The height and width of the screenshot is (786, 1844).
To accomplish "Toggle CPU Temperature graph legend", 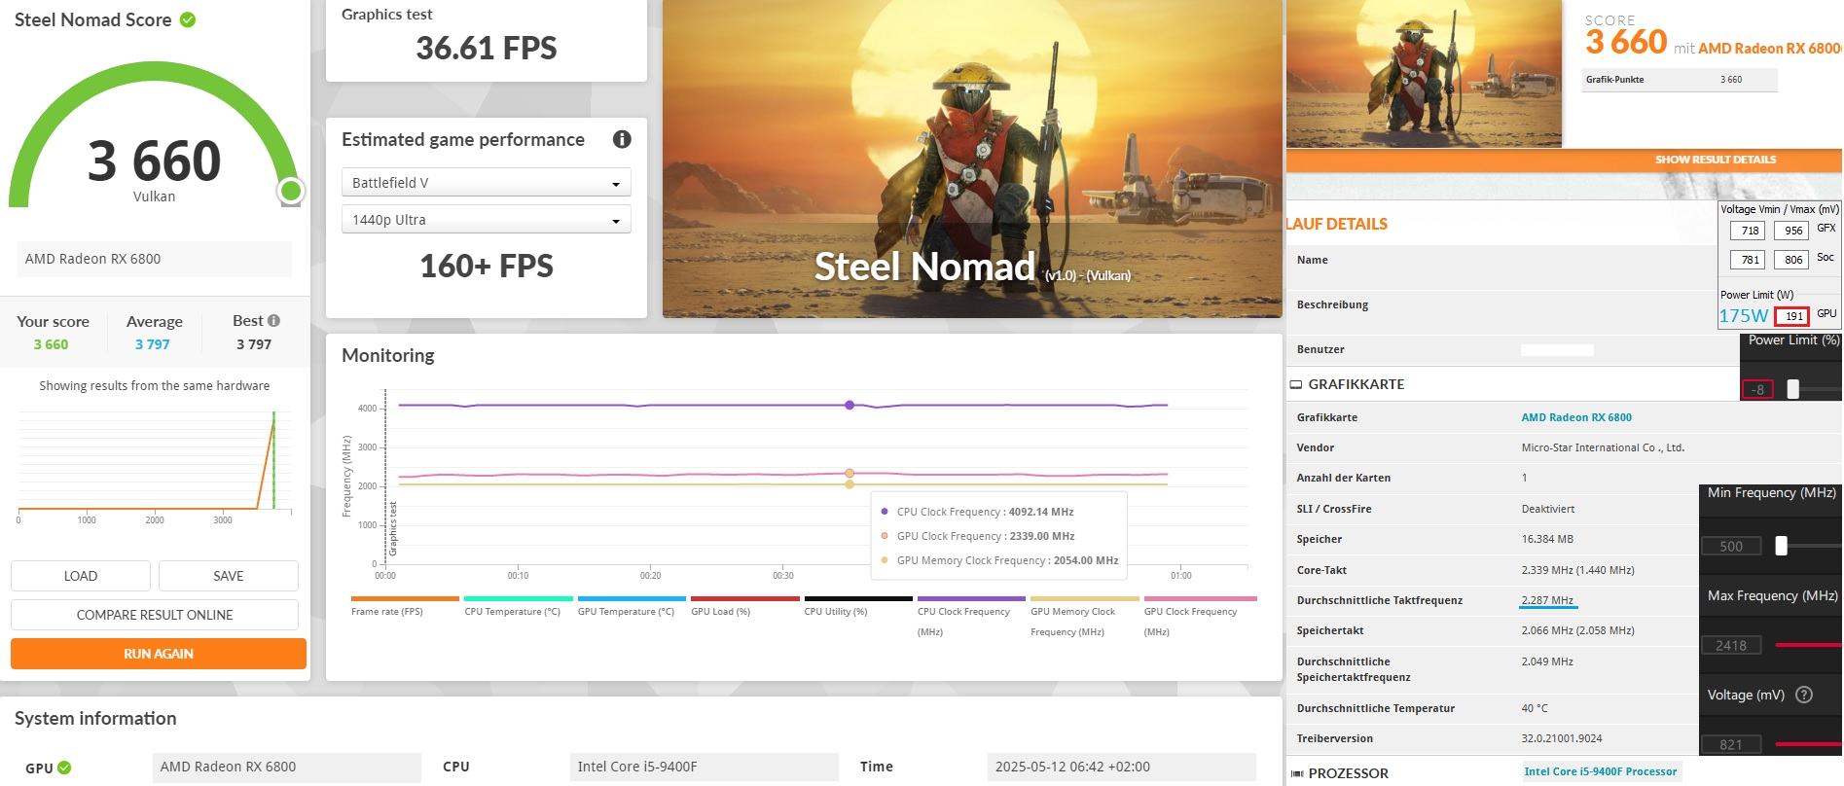I will pos(518,606).
